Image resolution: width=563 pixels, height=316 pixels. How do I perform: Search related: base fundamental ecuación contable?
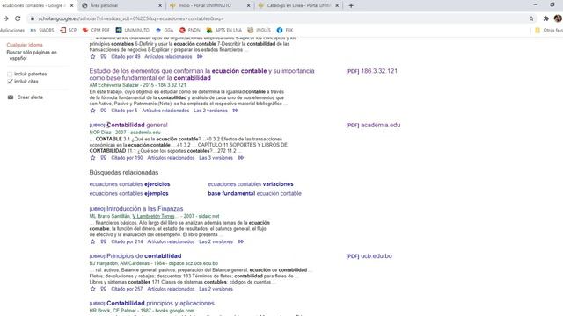click(254, 193)
